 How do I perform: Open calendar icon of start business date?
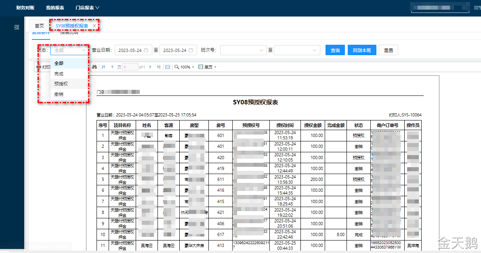click(x=146, y=50)
